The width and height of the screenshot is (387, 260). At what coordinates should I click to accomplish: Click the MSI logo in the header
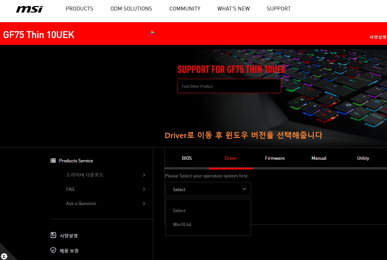tap(29, 9)
